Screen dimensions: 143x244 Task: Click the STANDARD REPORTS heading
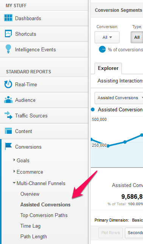pos(28,72)
